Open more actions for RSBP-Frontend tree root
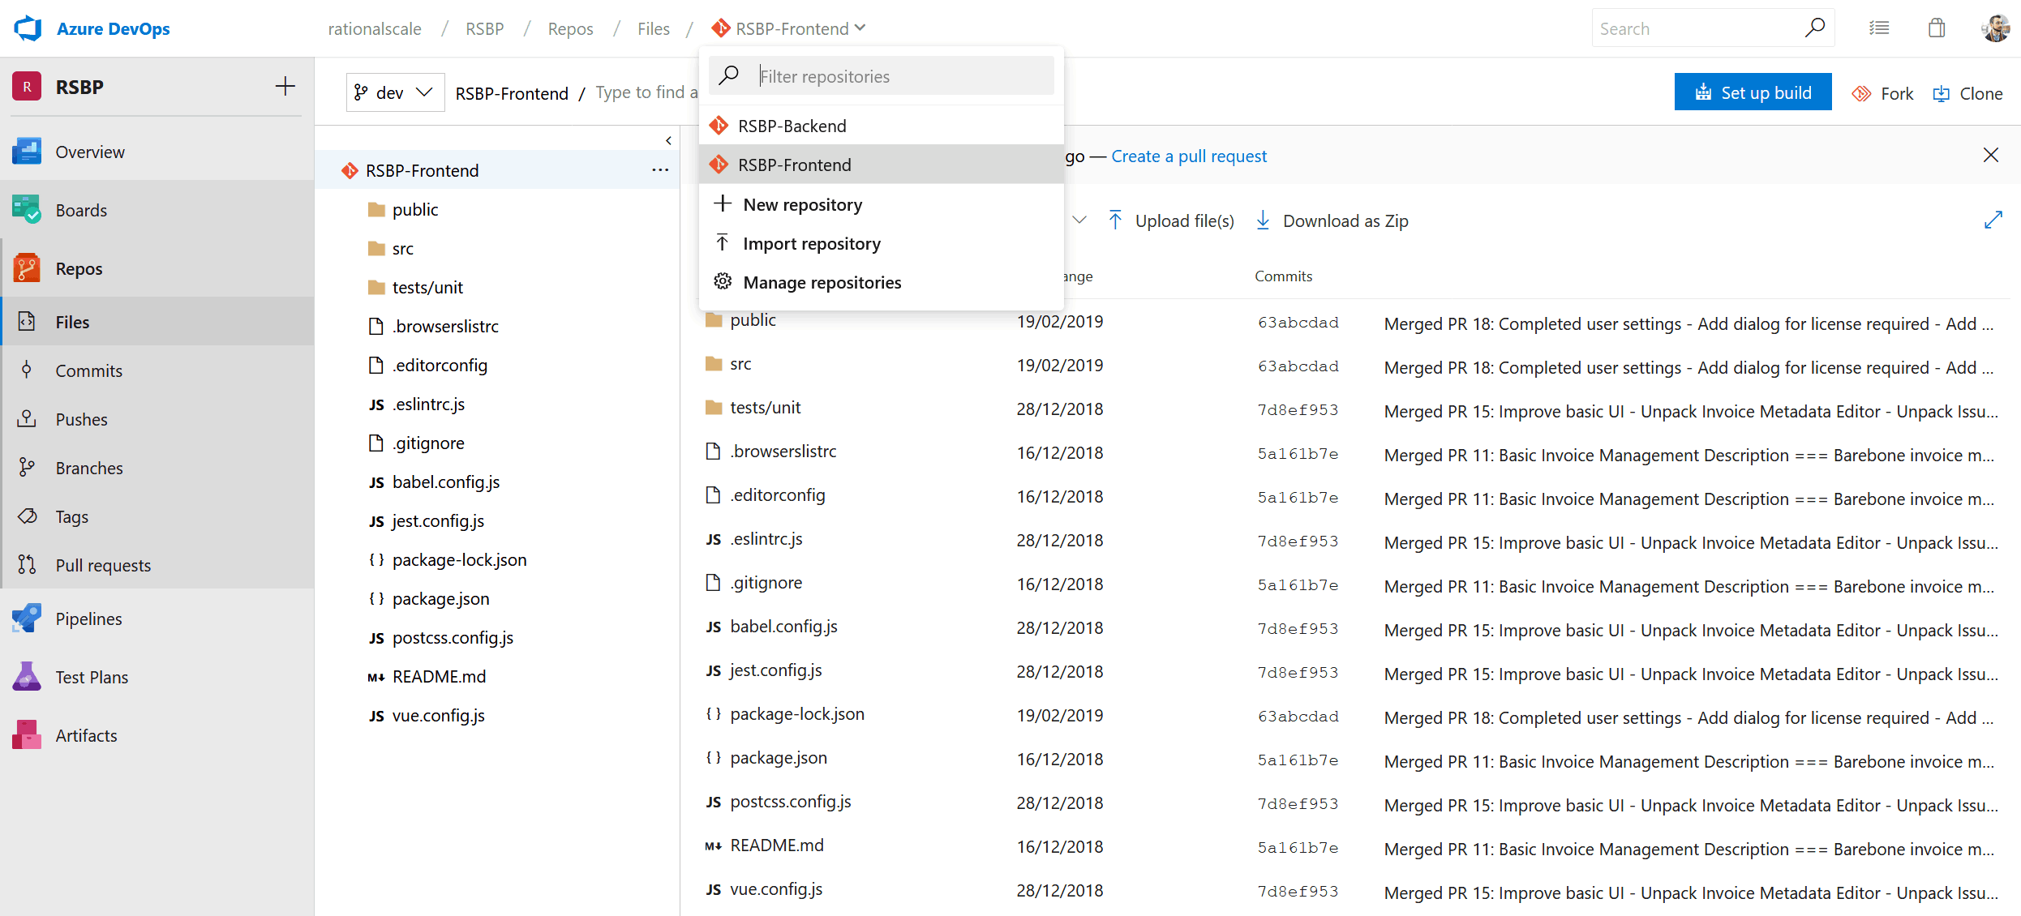 660,170
